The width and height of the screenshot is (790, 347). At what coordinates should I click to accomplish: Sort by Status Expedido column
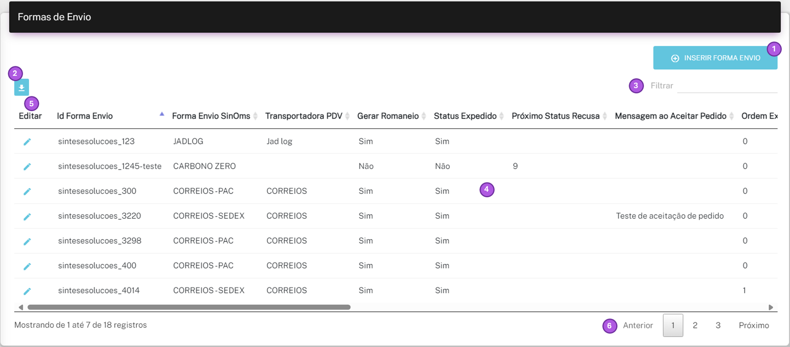coord(468,116)
